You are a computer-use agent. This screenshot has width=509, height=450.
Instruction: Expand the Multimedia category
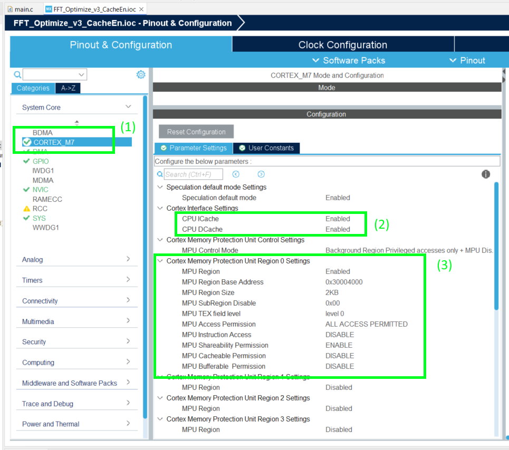[128, 321]
